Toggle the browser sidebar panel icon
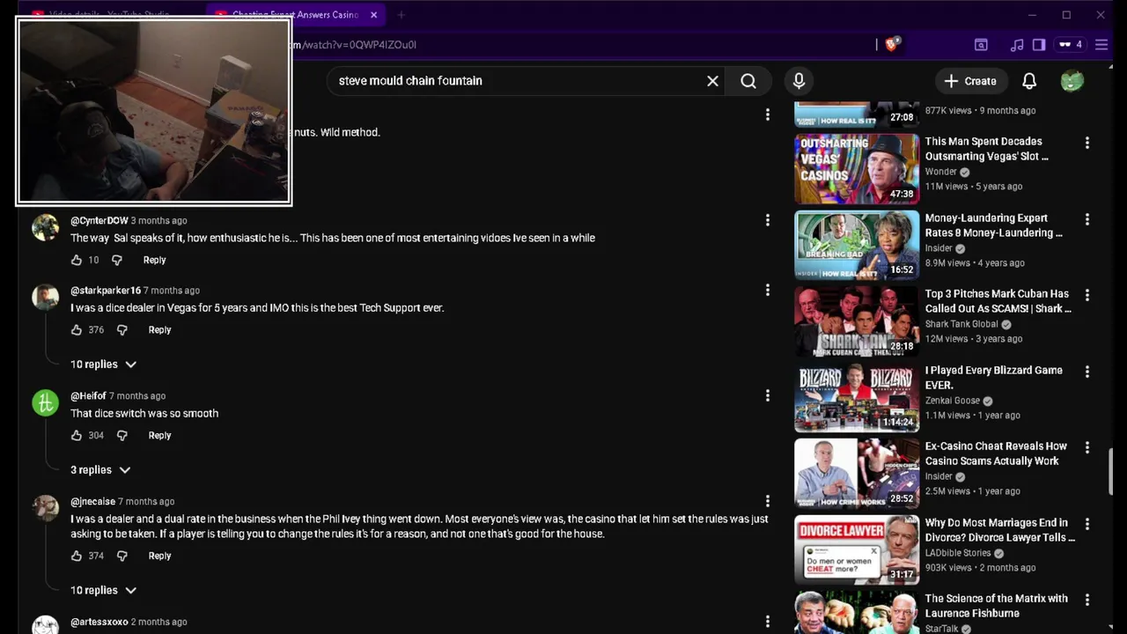 click(x=1039, y=45)
